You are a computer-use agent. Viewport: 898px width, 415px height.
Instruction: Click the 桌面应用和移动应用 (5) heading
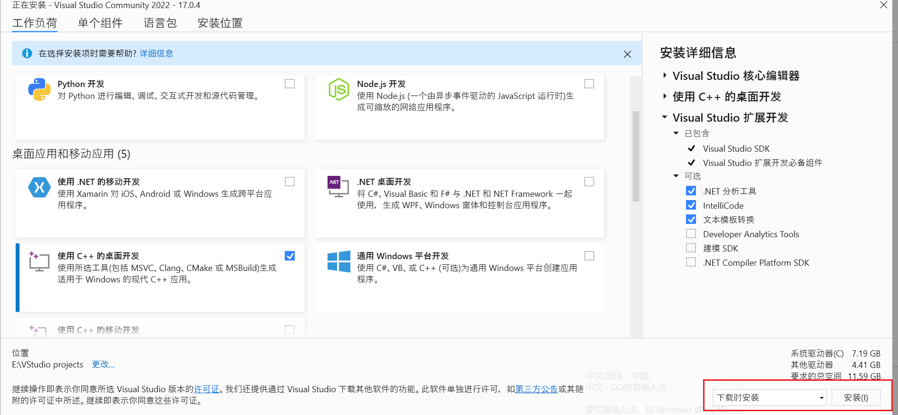point(71,154)
